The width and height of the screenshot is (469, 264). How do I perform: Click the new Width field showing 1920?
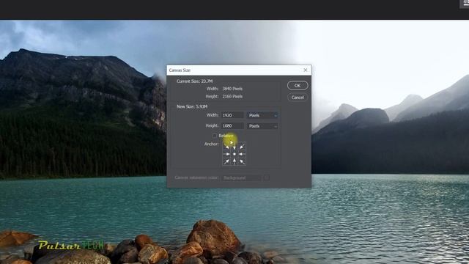[232, 115]
